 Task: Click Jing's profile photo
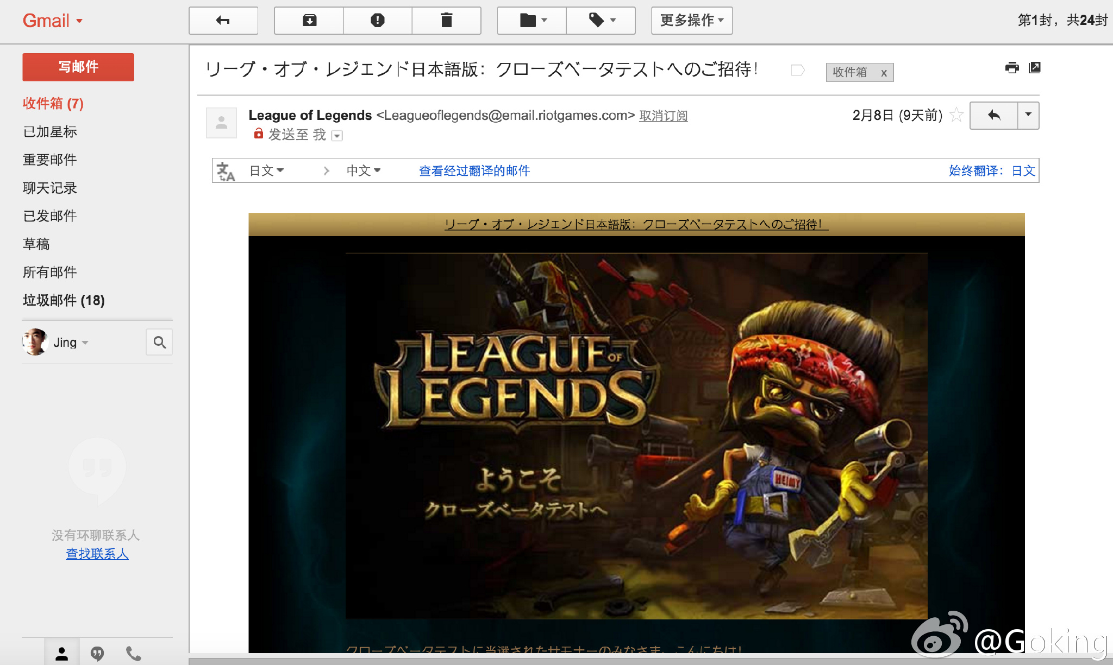[35, 342]
